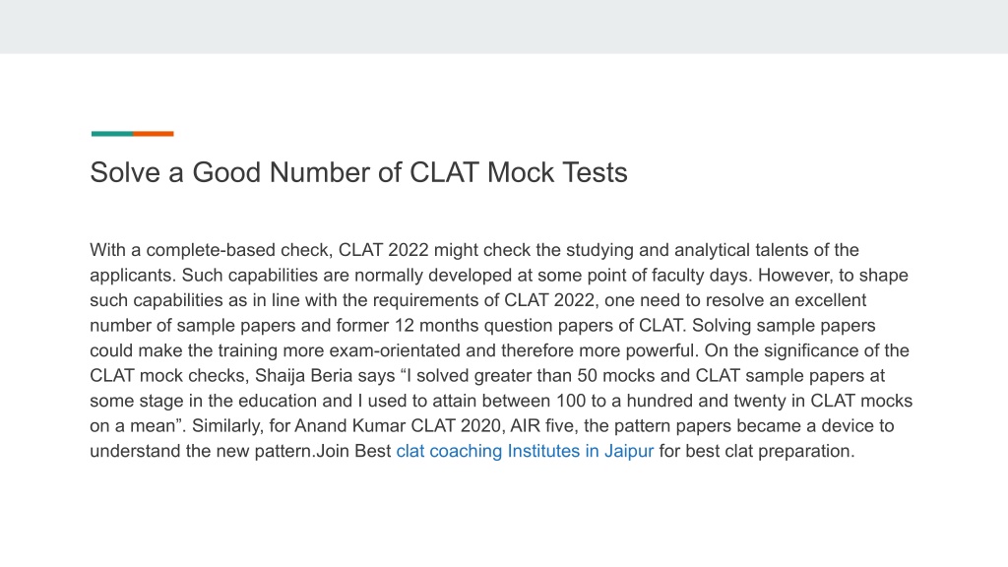
Task: Click the slide title Solve a Good Number of CLAT Mock Tests
Action: click(x=358, y=173)
